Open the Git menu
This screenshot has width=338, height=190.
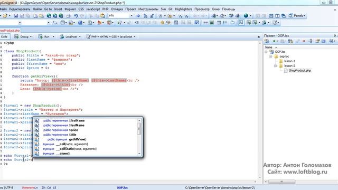point(170,9)
